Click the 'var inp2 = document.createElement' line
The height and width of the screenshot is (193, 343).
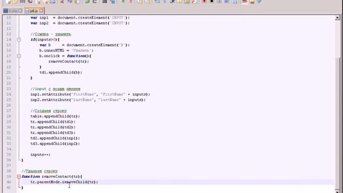[80, 23]
